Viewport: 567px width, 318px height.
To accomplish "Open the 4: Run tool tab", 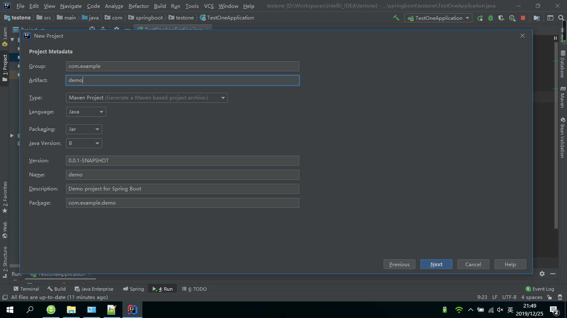I will point(162,289).
